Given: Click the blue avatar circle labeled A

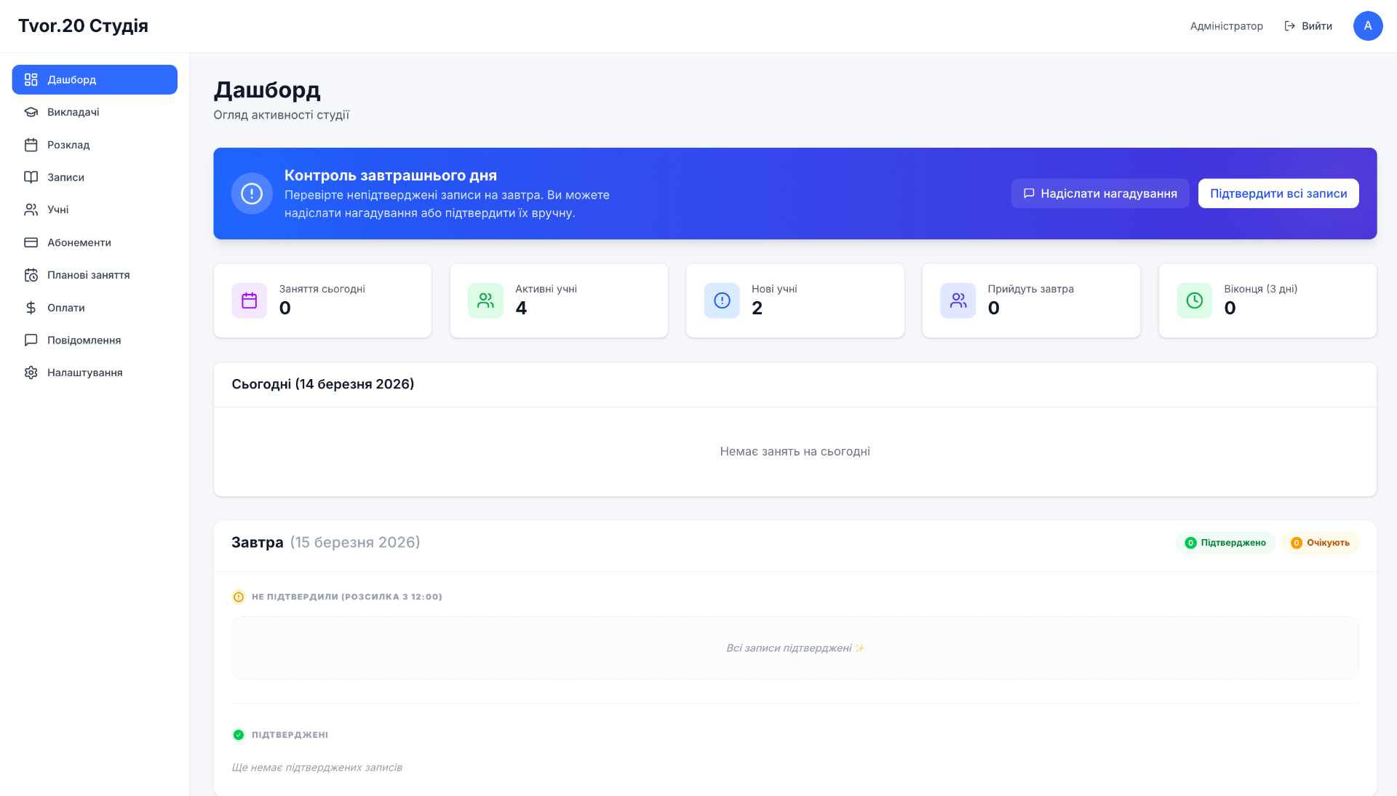Looking at the screenshot, I should pos(1368,25).
